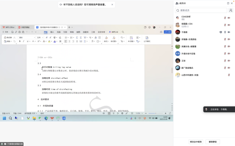Click the Bold formatting icon
235x146 pixels.
(20, 41)
